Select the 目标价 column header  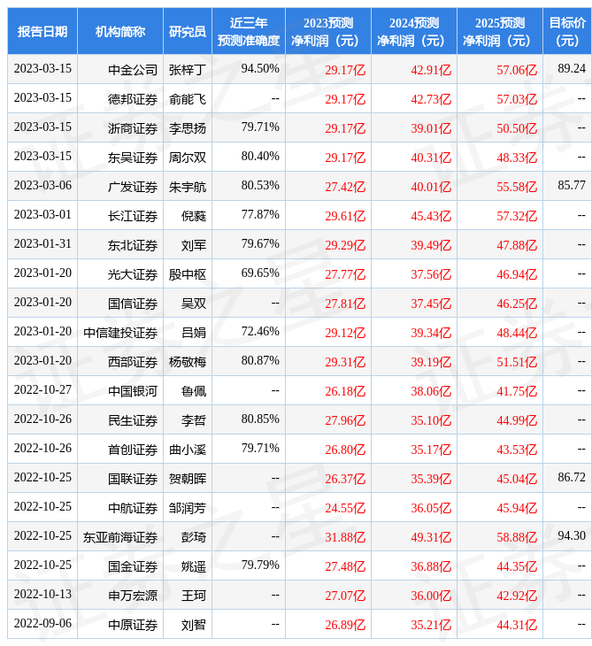566,31
